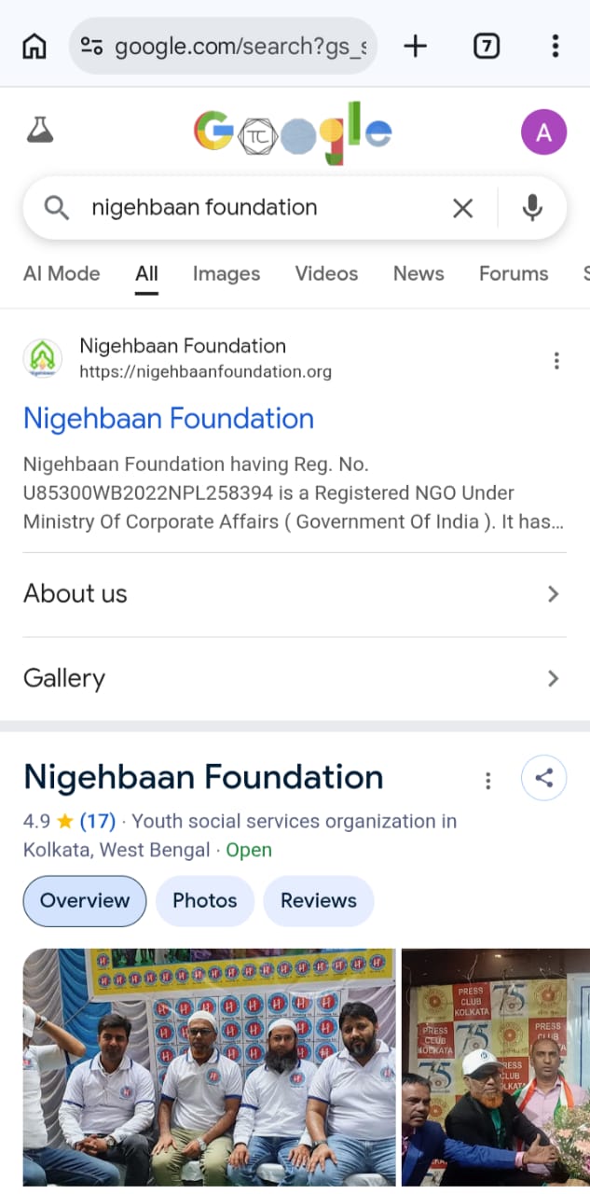The height and width of the screenshot is (1194, 590).
Task: Open Google Search Labs via the flask icon
Action: [41, 132]
